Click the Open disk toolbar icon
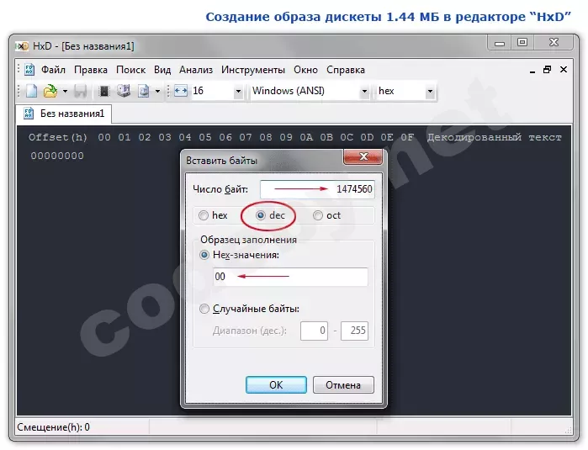The height and width of the screenshot is (450, 588). click(x=124, y=91)
